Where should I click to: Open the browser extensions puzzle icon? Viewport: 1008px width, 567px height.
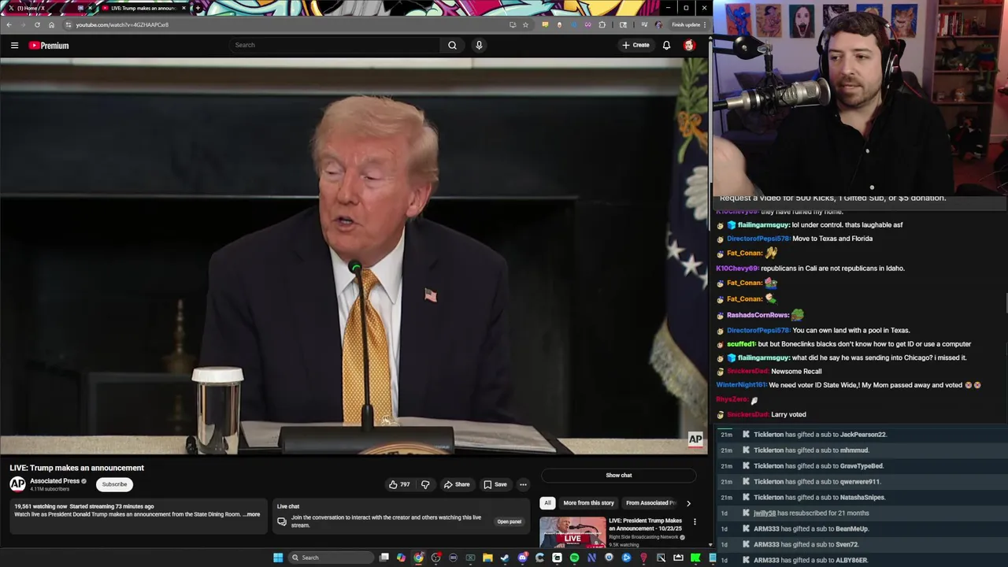coord(602,24)
